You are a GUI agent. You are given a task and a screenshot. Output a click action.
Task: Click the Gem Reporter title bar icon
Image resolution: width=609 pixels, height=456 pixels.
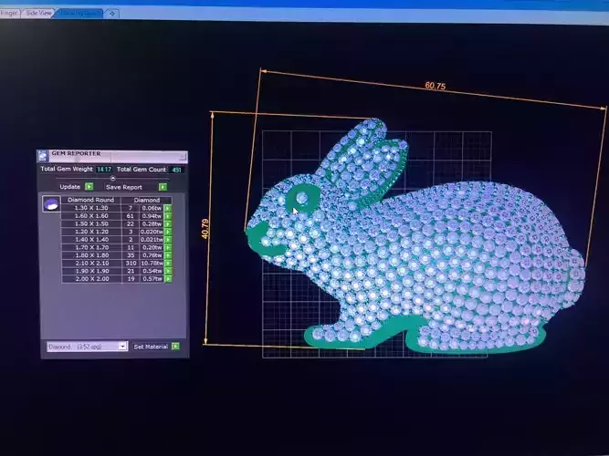pyautogui.click(x=43, y=156)
